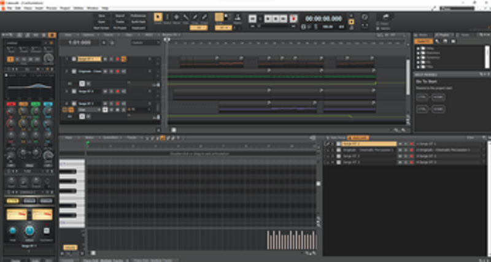
Task: Open the File menu
Action: (x=10, y=8)
